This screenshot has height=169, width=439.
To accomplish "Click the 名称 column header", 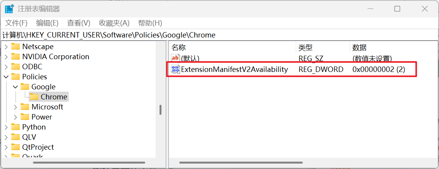I will pos(233,48).
